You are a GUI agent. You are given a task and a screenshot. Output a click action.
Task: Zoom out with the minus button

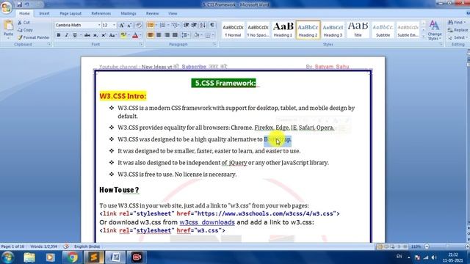[x=427, y=246]
